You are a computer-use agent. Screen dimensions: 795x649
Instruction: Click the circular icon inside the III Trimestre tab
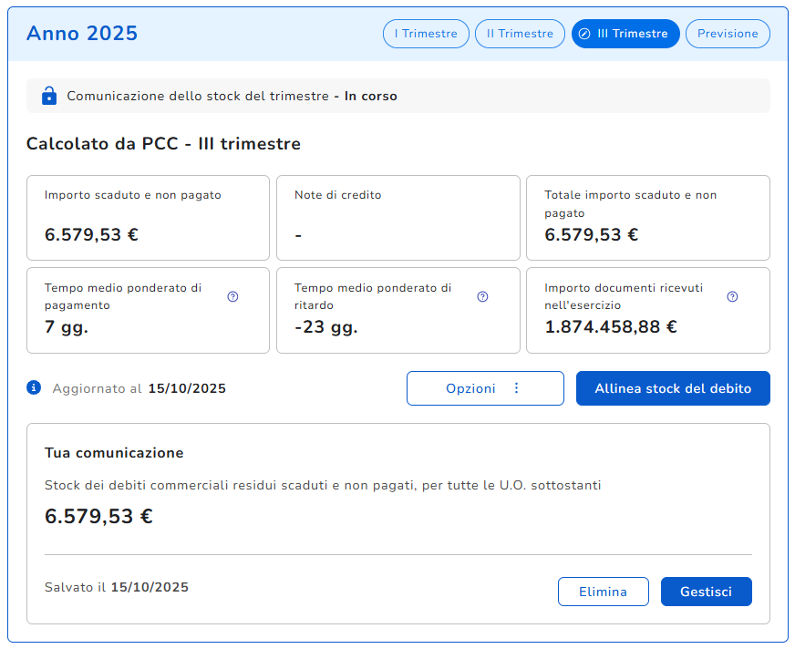click(584, 34)
